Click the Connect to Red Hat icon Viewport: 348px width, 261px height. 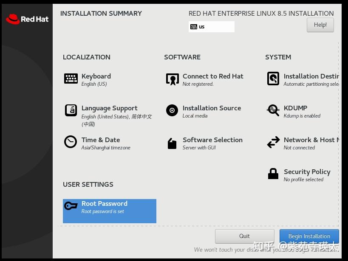[x=172, y=79]
